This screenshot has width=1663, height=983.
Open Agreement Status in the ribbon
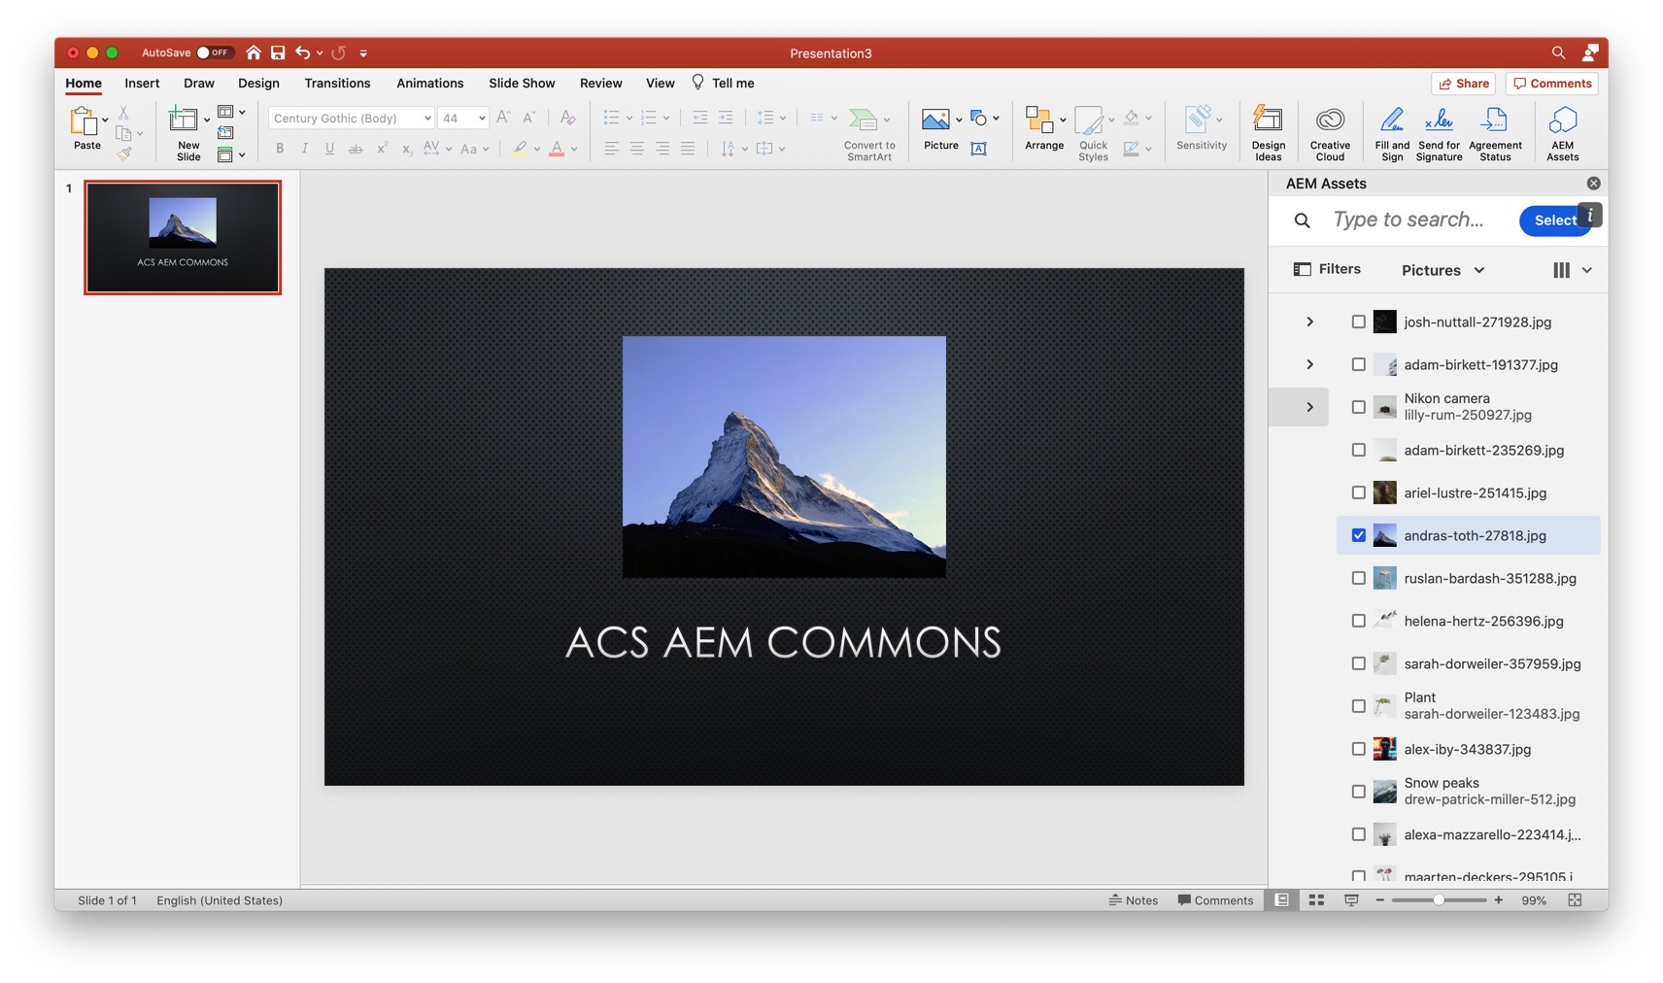tap(1495, 132)
